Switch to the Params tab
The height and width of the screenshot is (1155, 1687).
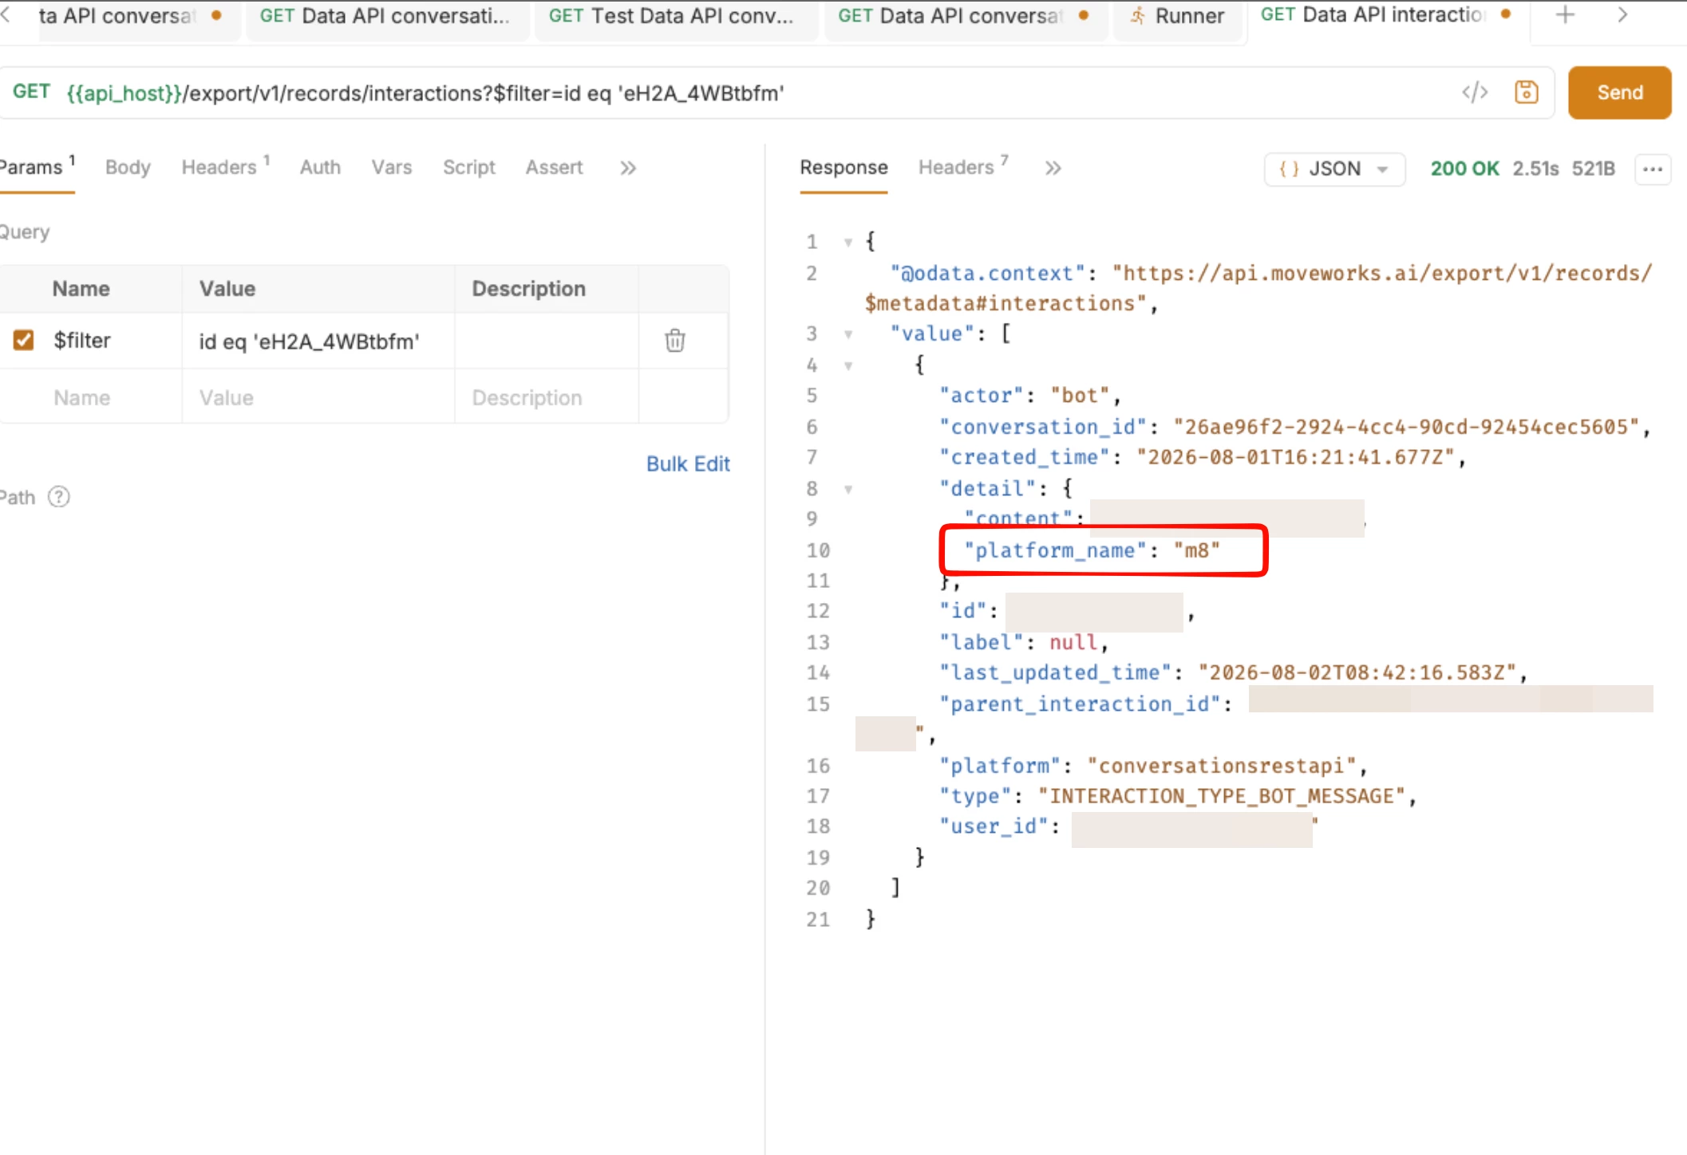[36, 168]
